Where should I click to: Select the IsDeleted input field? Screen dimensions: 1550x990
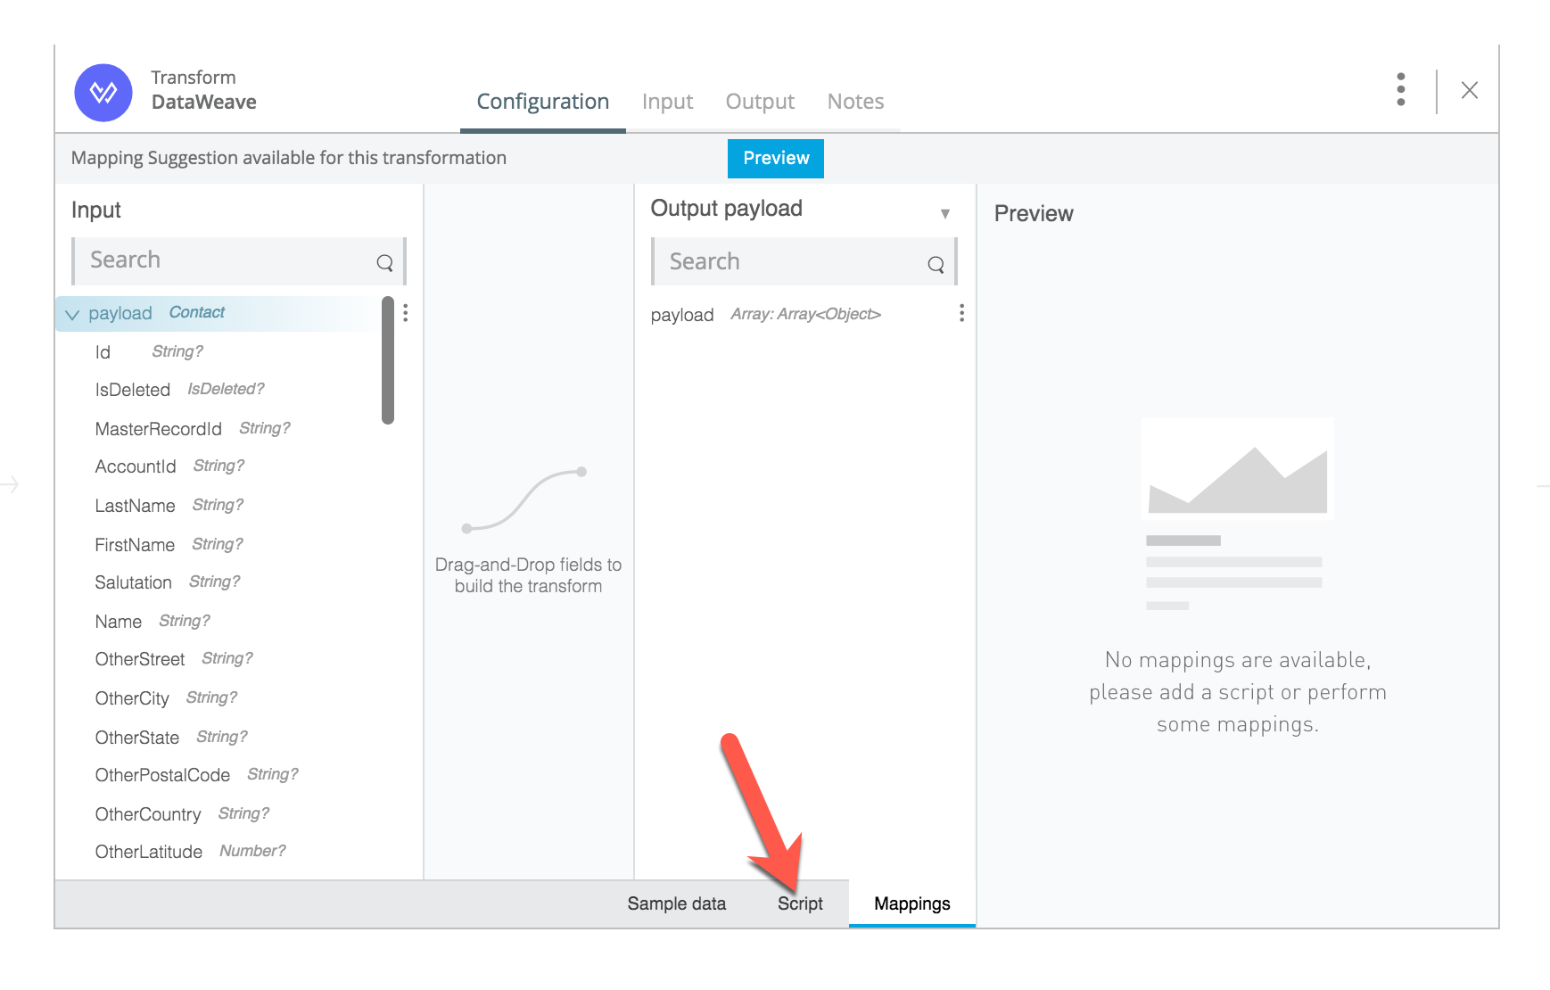point(179,390)
